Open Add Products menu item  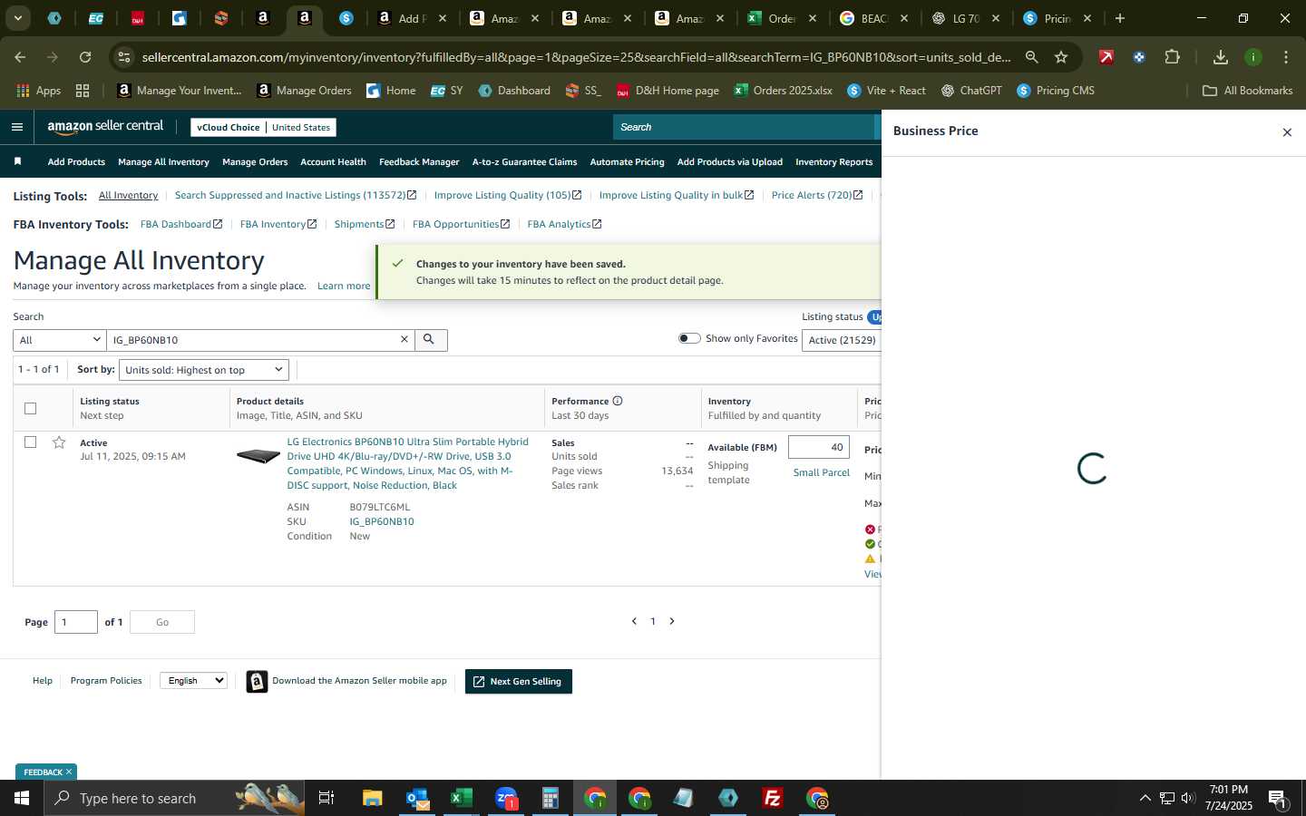pyautogui.click(x=76, y=161)
